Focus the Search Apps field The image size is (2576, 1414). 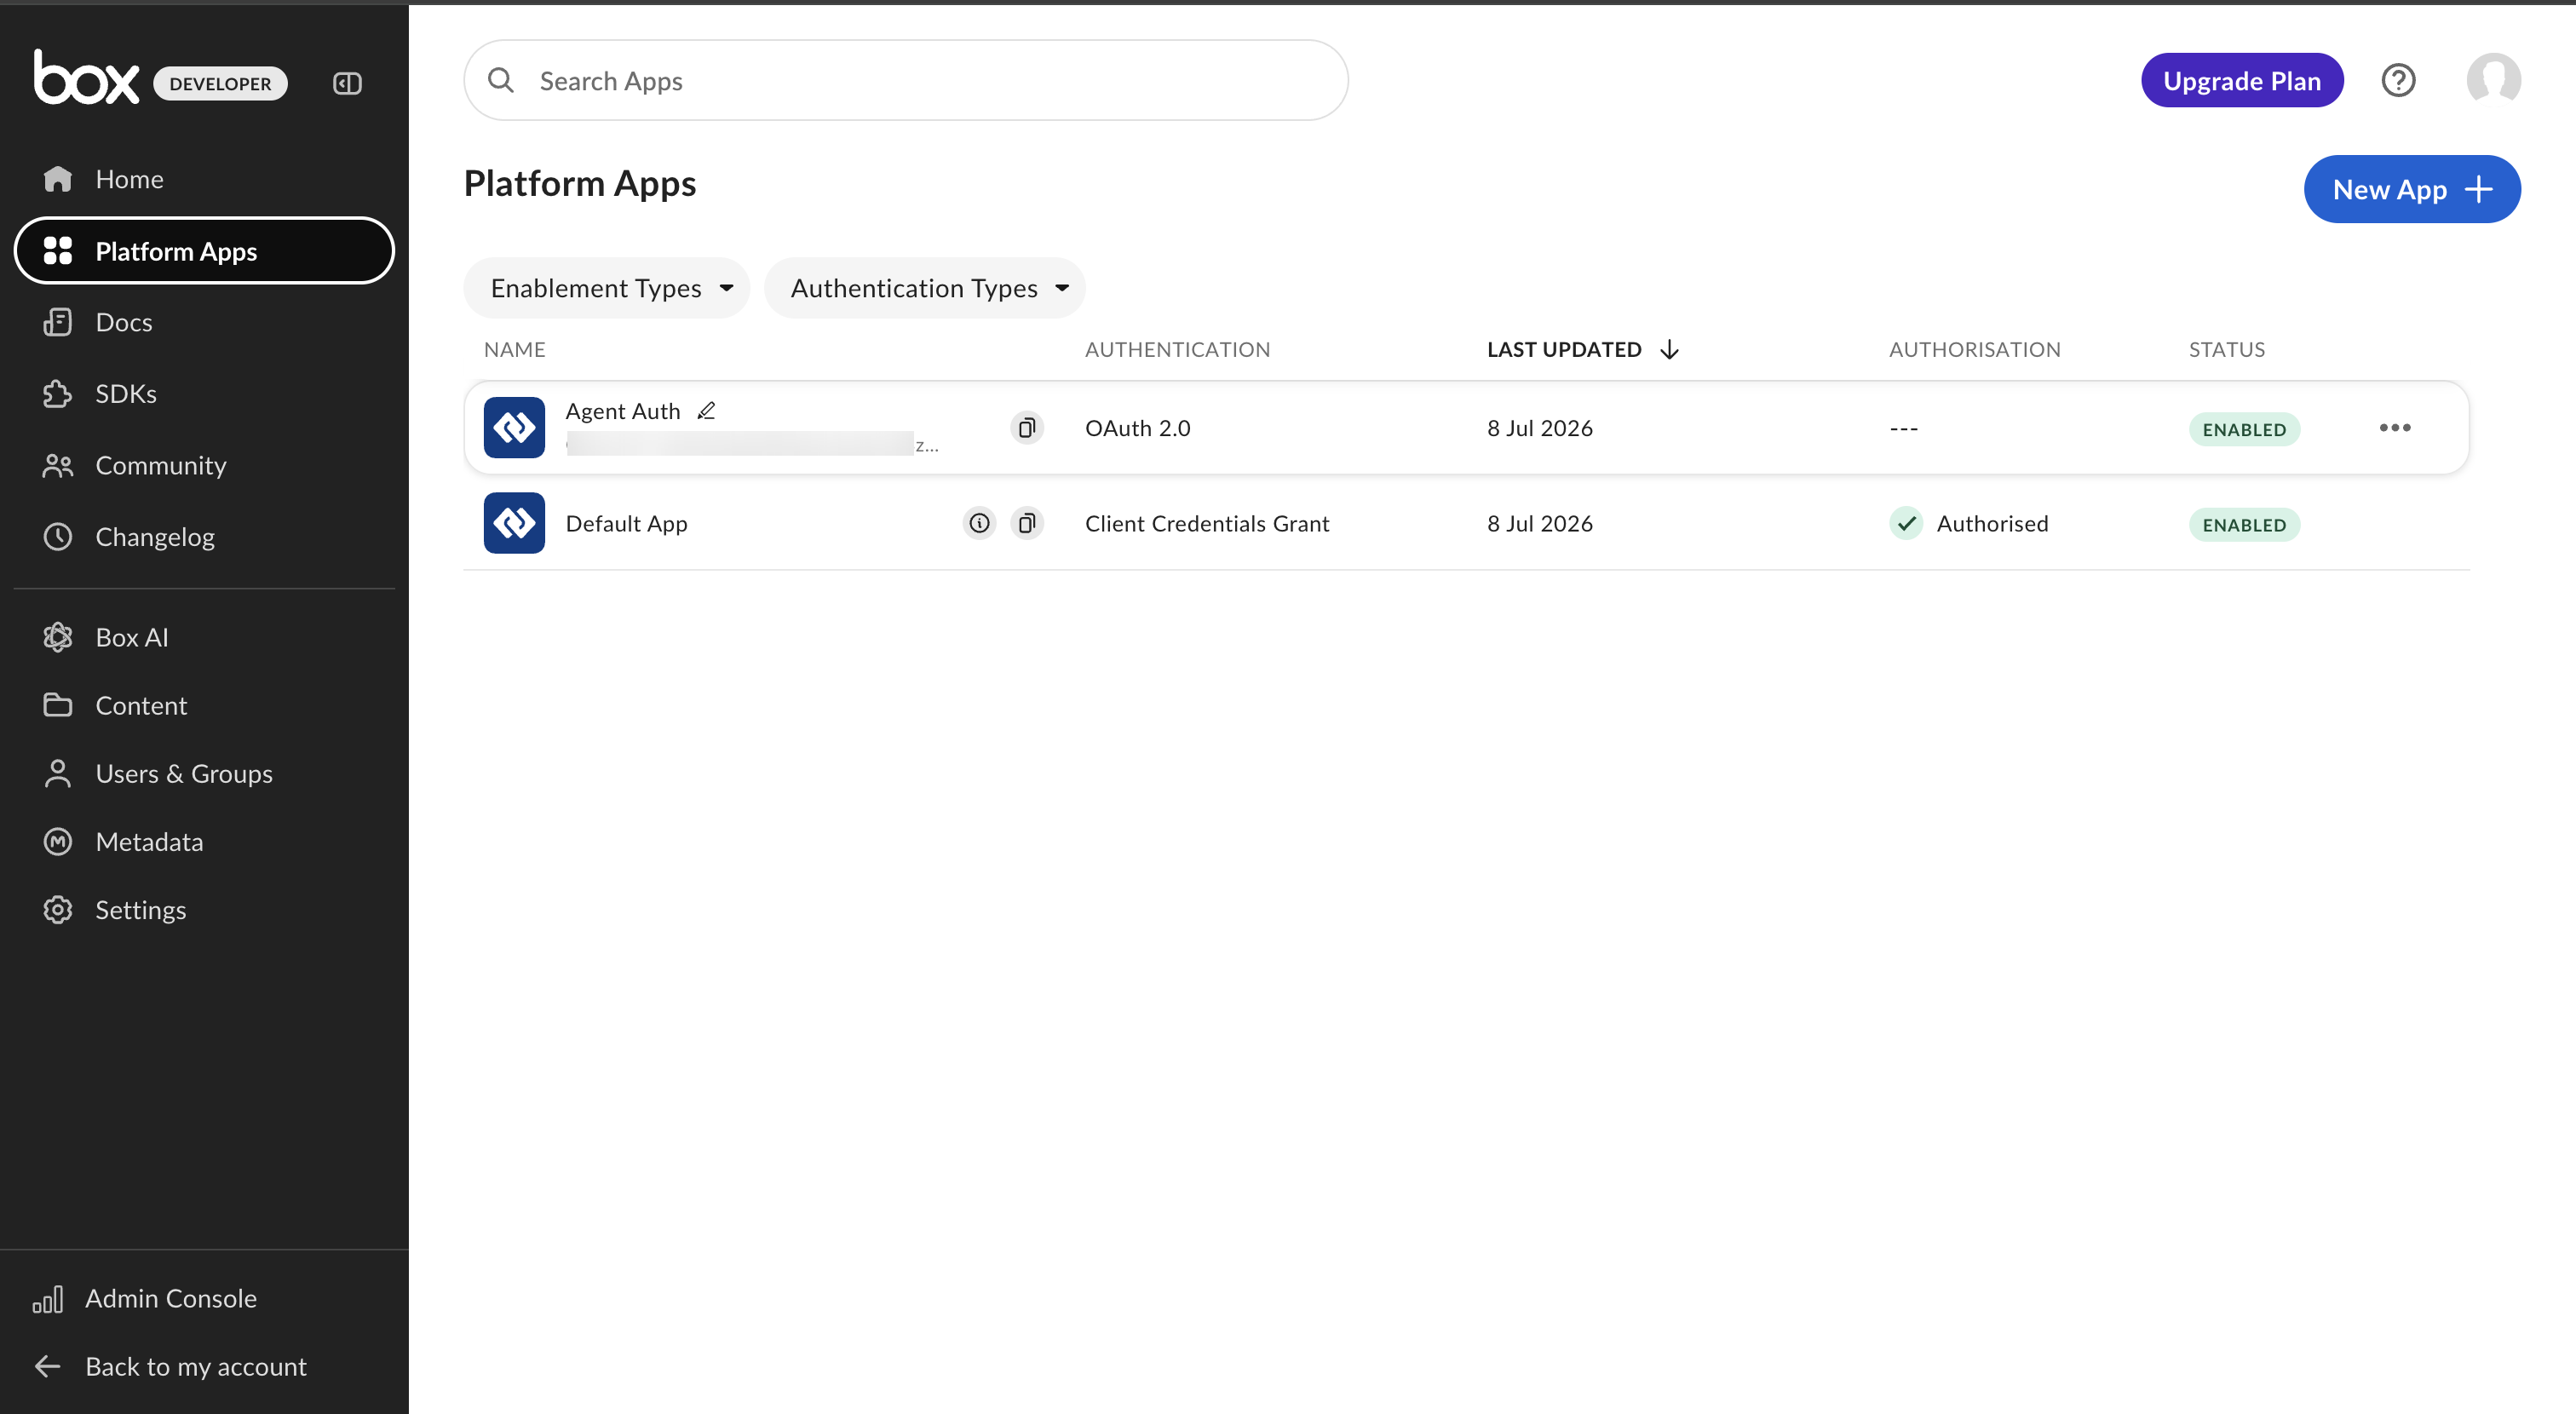[906, 80]
